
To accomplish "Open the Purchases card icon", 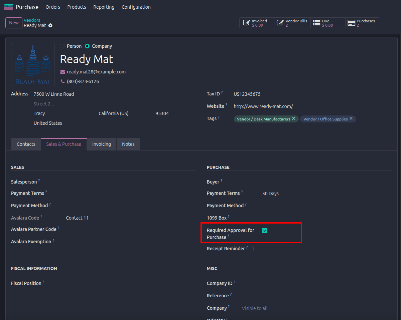I will pos(351,23).
